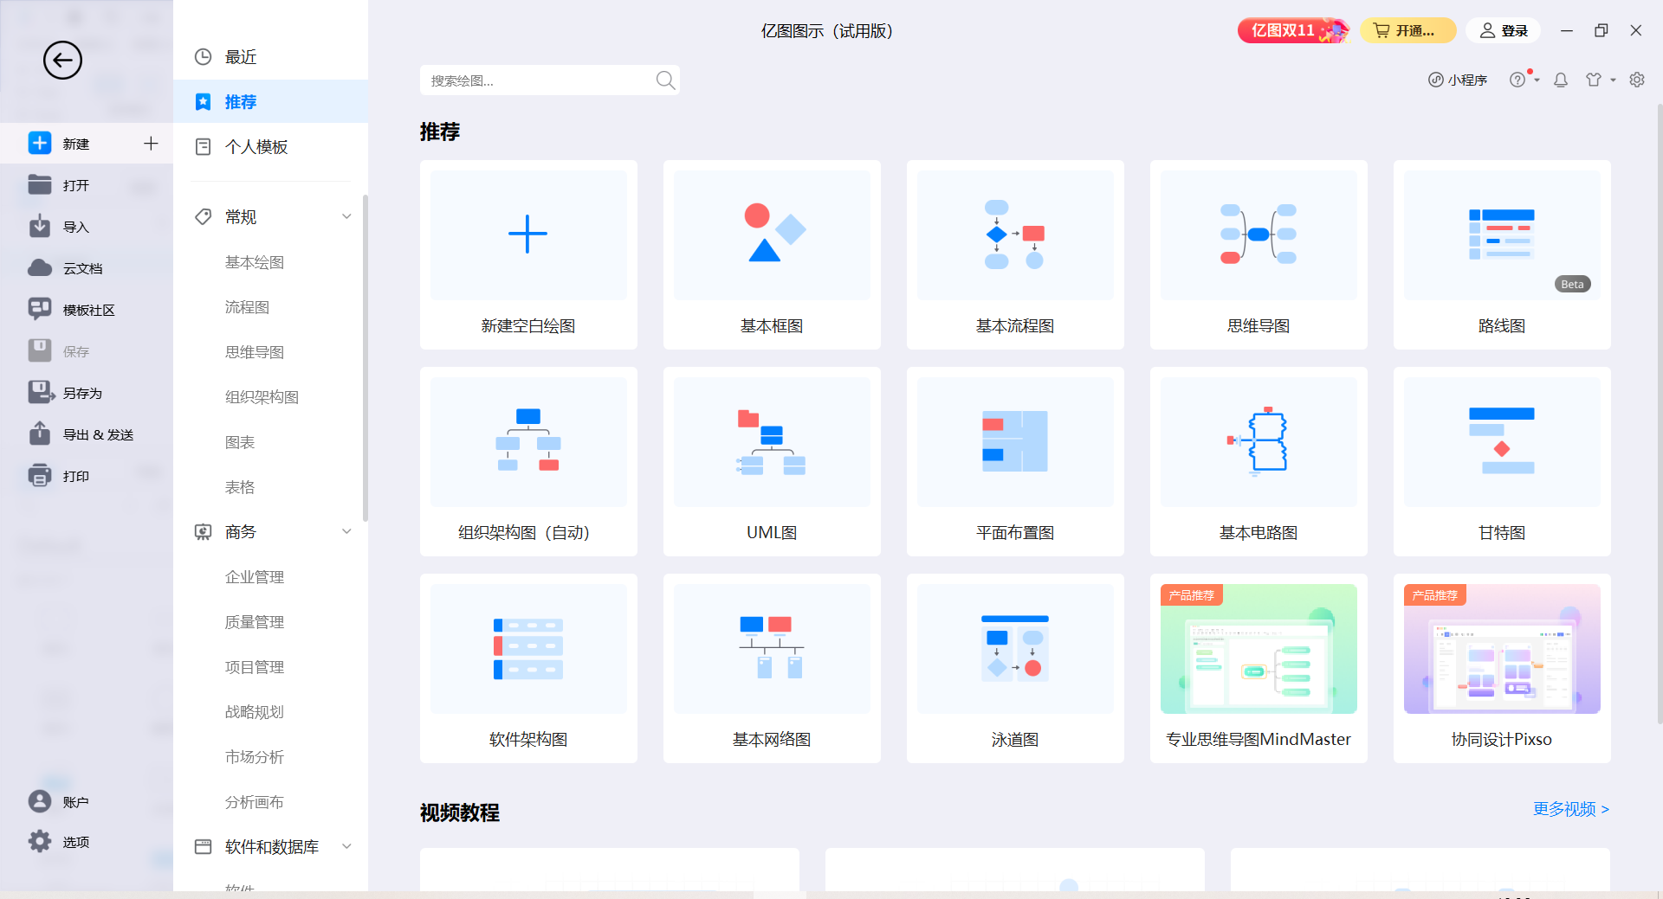Click the help question mark icon
1663x899 pixels.
pos(1517,80)
